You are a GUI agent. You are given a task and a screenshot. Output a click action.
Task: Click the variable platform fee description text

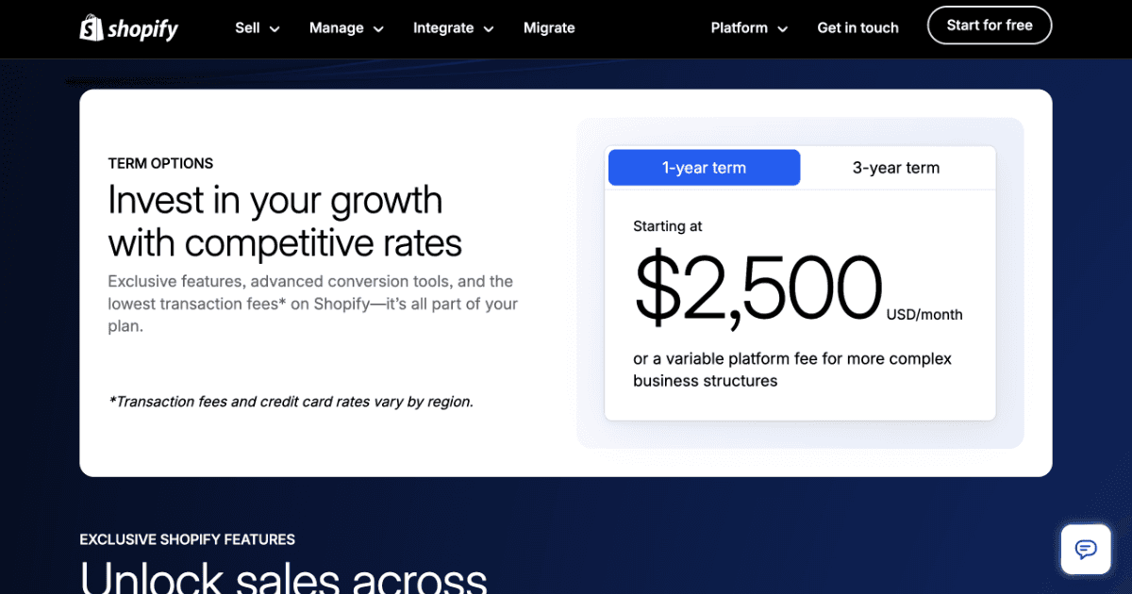point(792,370)
